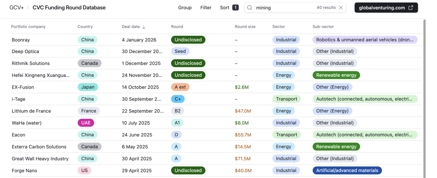
Task: Click the GCV+ breadcrumb link
Action: pos(17,8)
